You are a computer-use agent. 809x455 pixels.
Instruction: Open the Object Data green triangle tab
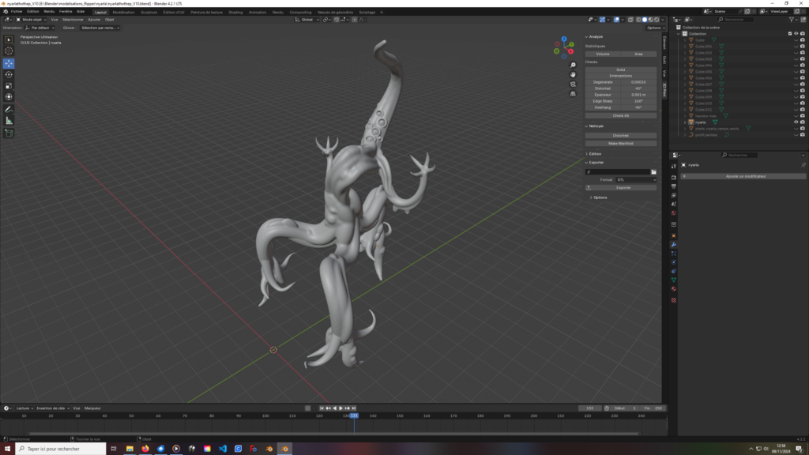[674, 280]
